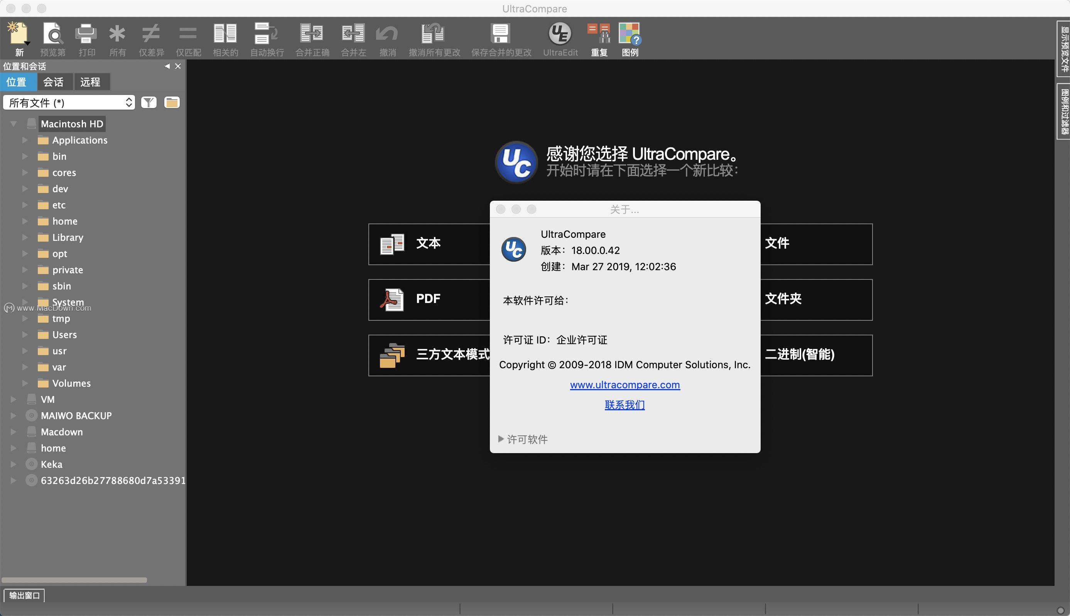Open www.ultracompare.com link in About dialog
The width and height of the screenshot is (1070, 616).
[x=625, y=384]
